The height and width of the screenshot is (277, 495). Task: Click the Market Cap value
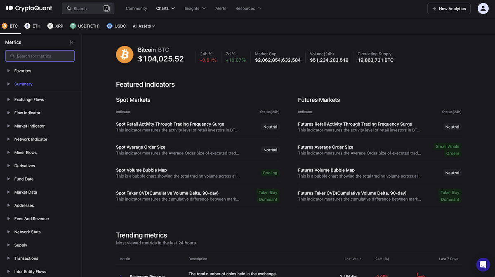tap(278, 60)
